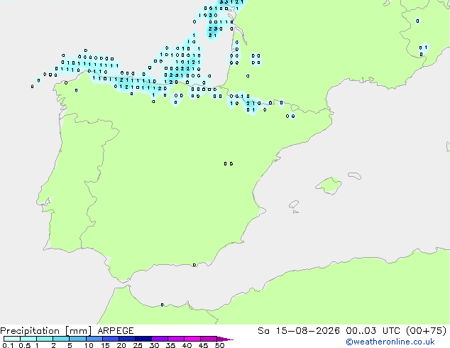This screenshot has height=348, width=450.
Task: Open the weatheronline.co.uk copyright link
Action: (390, 342)
